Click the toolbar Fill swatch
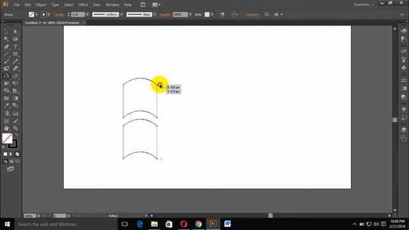409x230 pixels. [7, 139]
